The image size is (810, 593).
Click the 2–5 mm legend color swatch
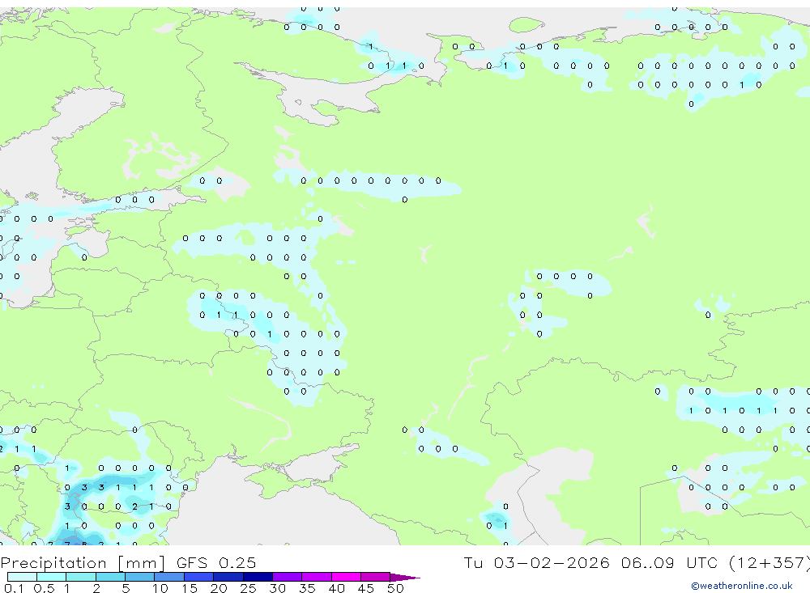[x=110, y=577]
